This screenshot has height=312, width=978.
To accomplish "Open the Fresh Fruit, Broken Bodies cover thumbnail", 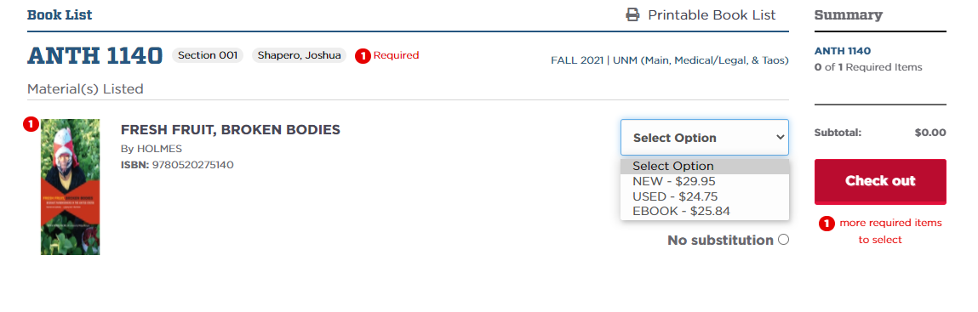I will click(x=71, y=187).
